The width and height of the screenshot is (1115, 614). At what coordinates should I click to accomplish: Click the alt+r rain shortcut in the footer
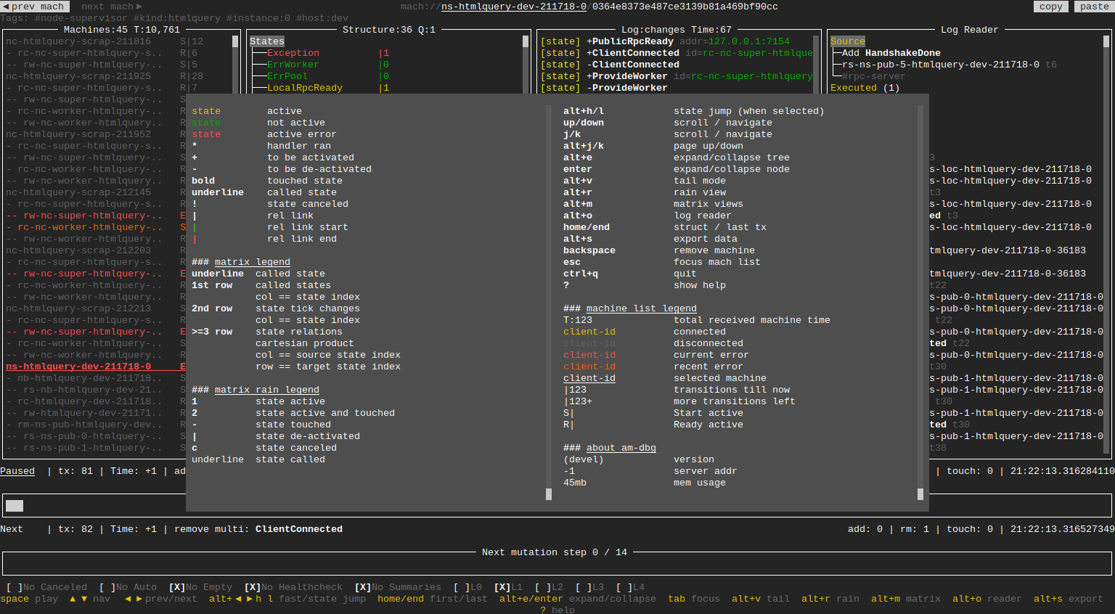[830, 599]
